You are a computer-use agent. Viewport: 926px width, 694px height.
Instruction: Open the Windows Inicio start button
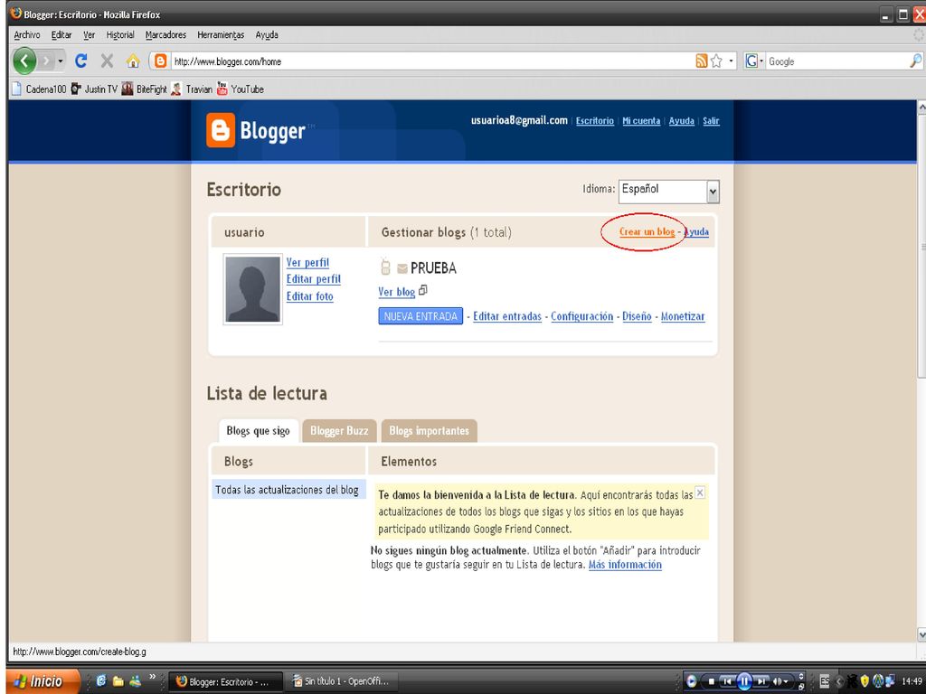(43, 681)
